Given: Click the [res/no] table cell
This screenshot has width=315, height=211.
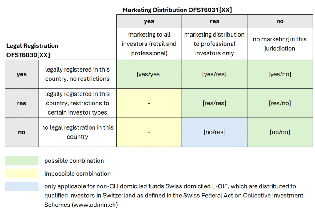Looking at the screenshot, I should [x=280, y=103].
